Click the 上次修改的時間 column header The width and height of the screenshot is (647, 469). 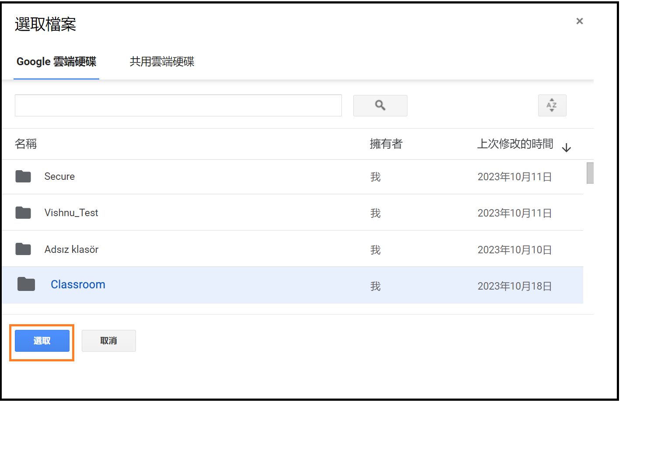pyautogui.click(x=515, y=144)
